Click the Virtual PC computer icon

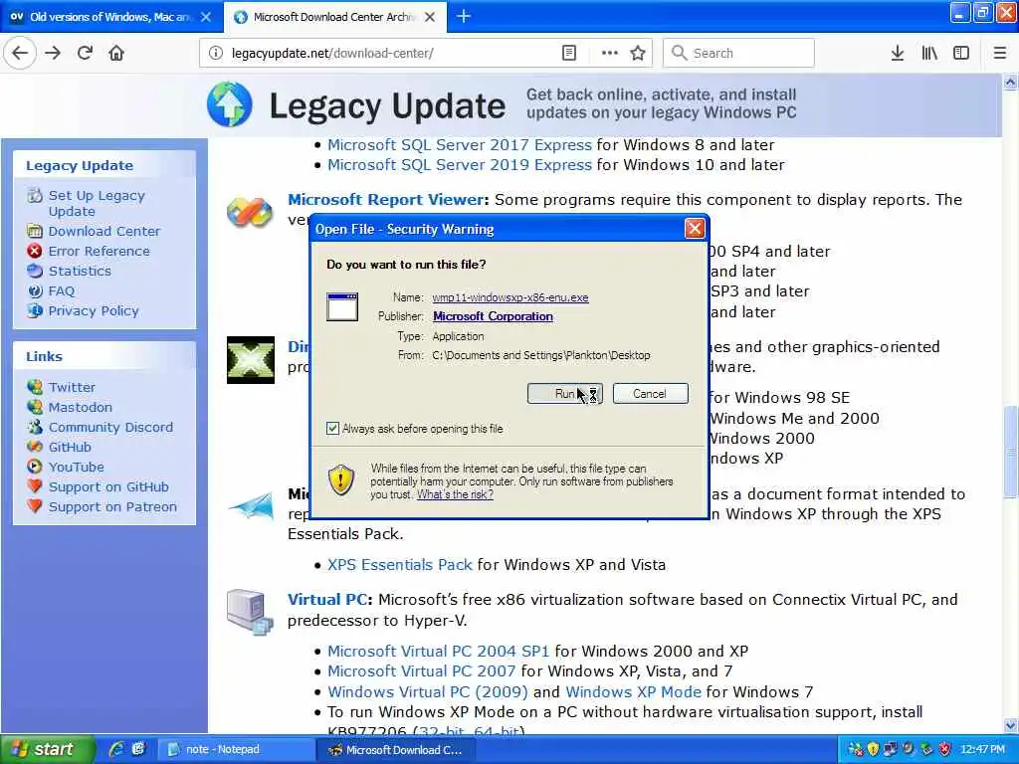click(250, 612)
